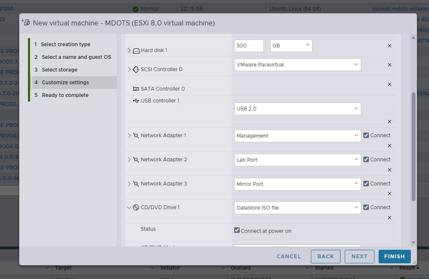Go to Select storage step
Viewport: 429px width, 279px height.
point(59,70)
